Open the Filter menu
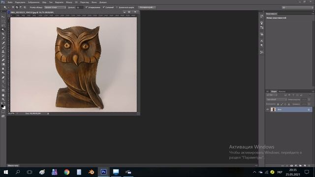The width and height of the screenshot is (315, 177). click(x=69, y=2)
